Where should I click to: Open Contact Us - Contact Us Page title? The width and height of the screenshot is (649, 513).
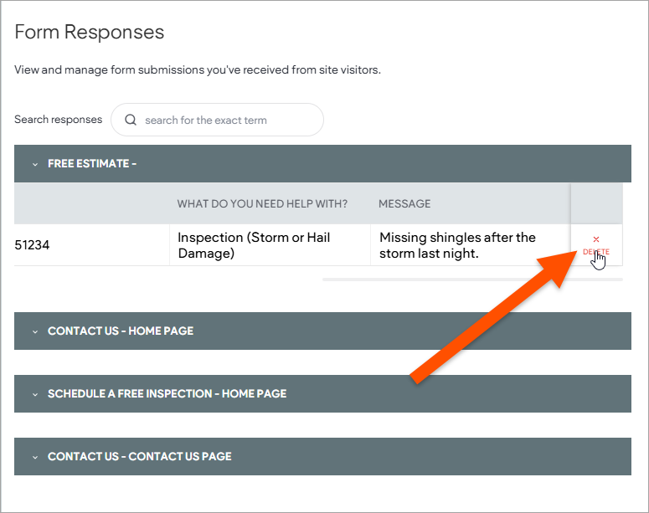coord(139,457)
